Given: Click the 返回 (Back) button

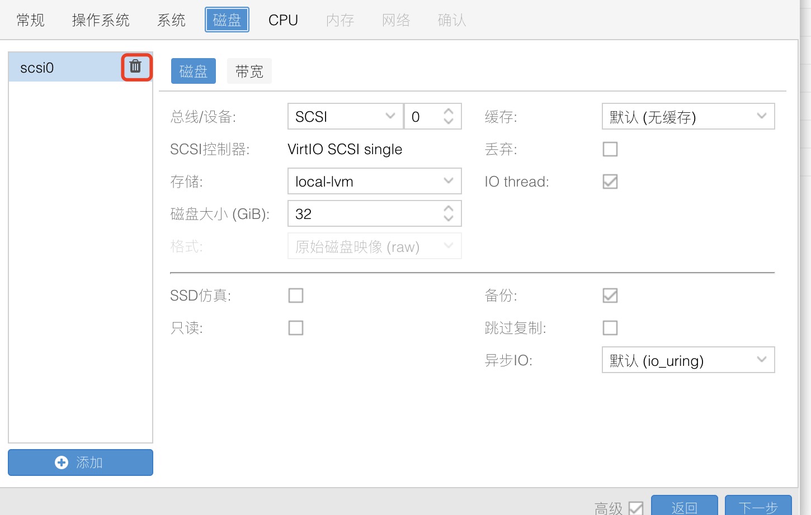Looking at the screenshot, I should point(684,507).
